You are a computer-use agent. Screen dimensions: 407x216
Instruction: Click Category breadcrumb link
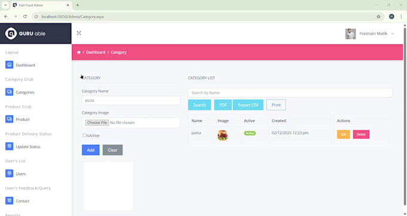(x=119, y=52)
